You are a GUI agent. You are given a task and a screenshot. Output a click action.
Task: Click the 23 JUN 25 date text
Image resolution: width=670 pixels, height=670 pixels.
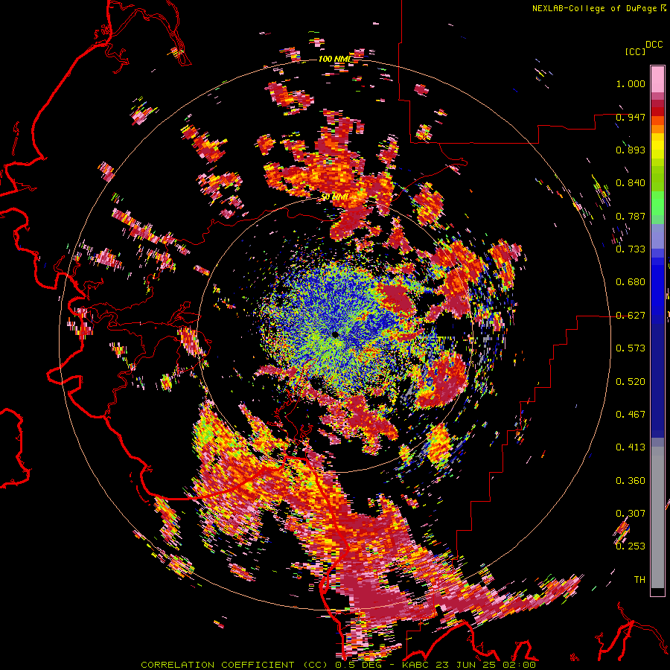tap(466, 665)
